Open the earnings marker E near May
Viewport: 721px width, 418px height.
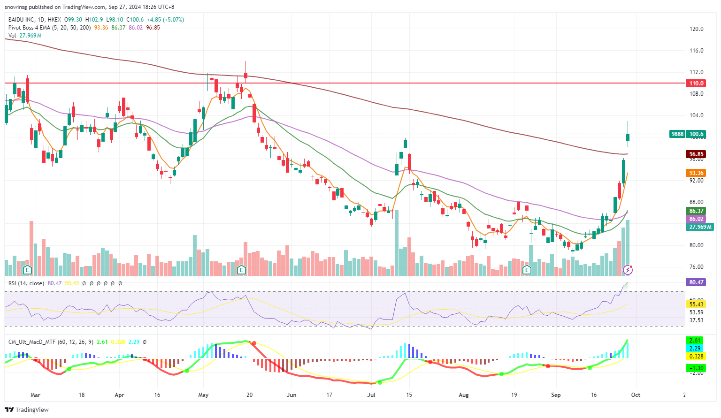pos(241,270)
